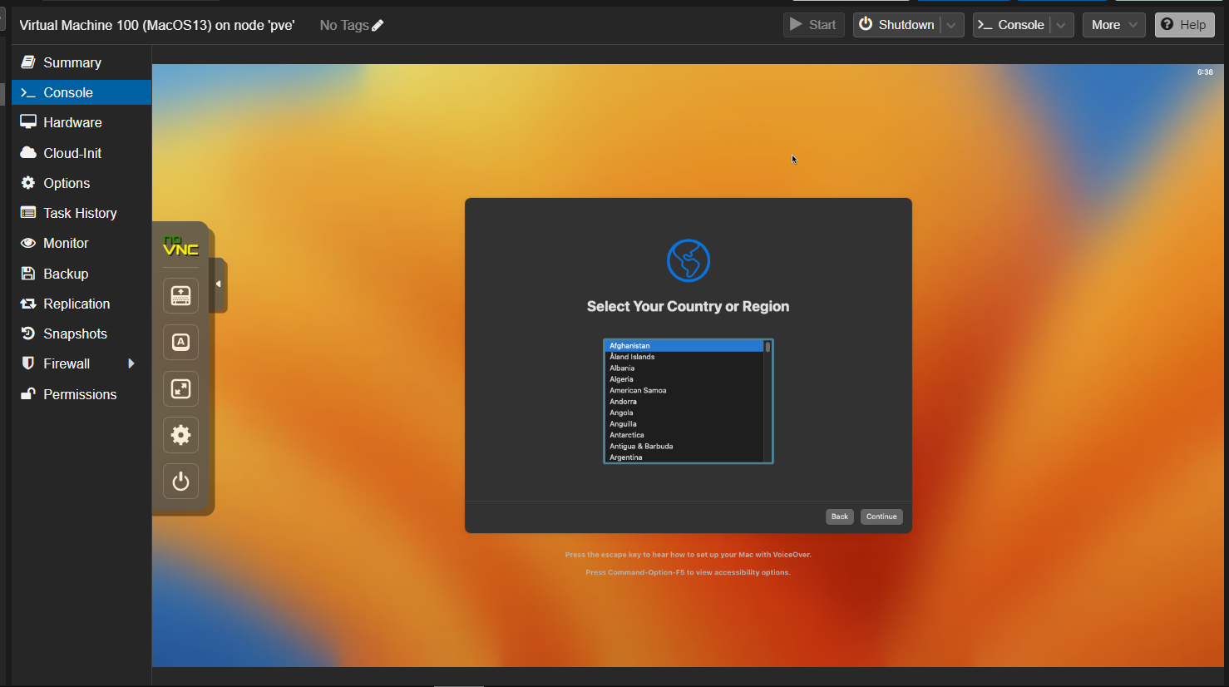This screenshot has height=687, width=1229.
Task: Open the Console dropdown arrow
Action: 1061,25
